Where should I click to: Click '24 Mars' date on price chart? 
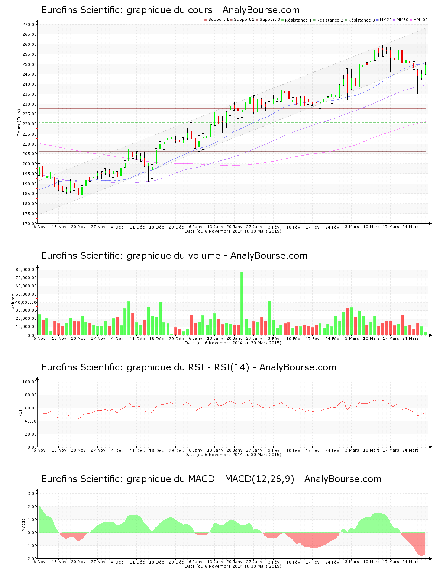(x=411, y=227)
